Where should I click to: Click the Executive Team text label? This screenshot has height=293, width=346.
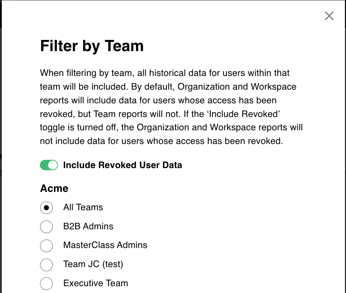point(96,283)
